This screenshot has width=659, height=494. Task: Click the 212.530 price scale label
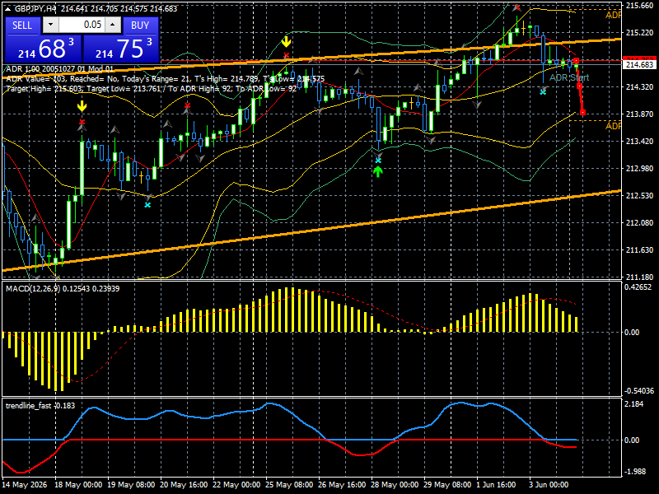[640, 195]
